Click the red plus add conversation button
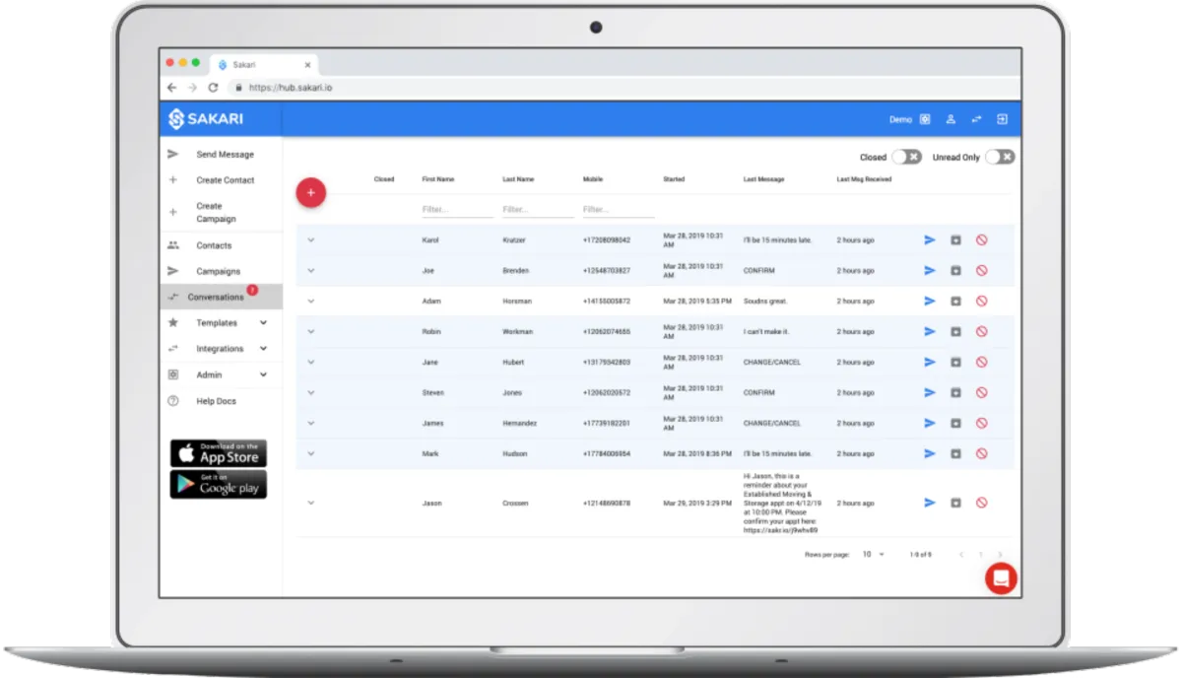This screenshot has height=678, width=1182. pyautogui.click(x=310, y=193)
